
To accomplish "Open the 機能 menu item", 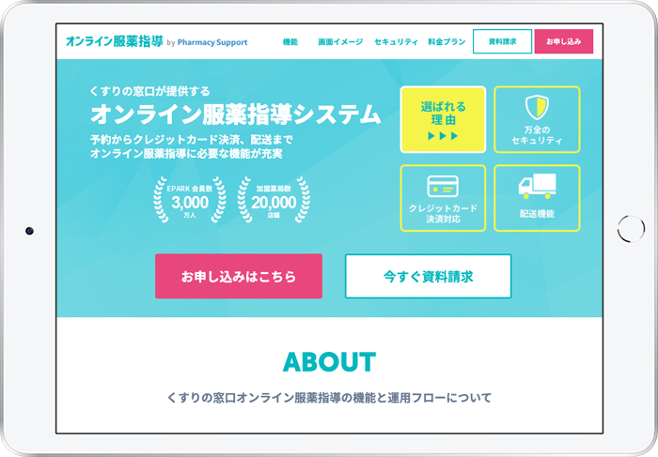I will 290,42.
